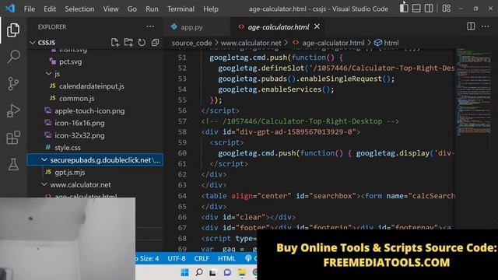Open the Go menu
This screenshot has width=498, height=280.
[x=132, y=9]
